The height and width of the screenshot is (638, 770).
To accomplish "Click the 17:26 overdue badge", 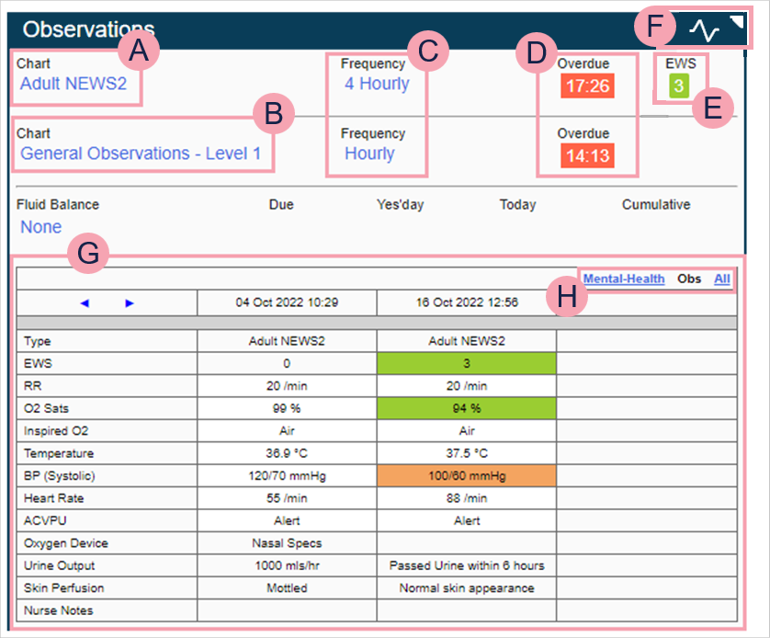I will [x=587, y=86].
